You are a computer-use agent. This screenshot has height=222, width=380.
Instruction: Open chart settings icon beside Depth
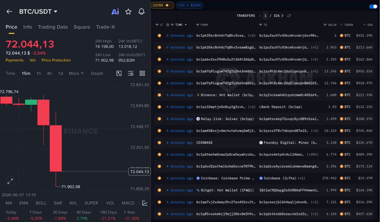pyautogui.click(x=131, y=73)
